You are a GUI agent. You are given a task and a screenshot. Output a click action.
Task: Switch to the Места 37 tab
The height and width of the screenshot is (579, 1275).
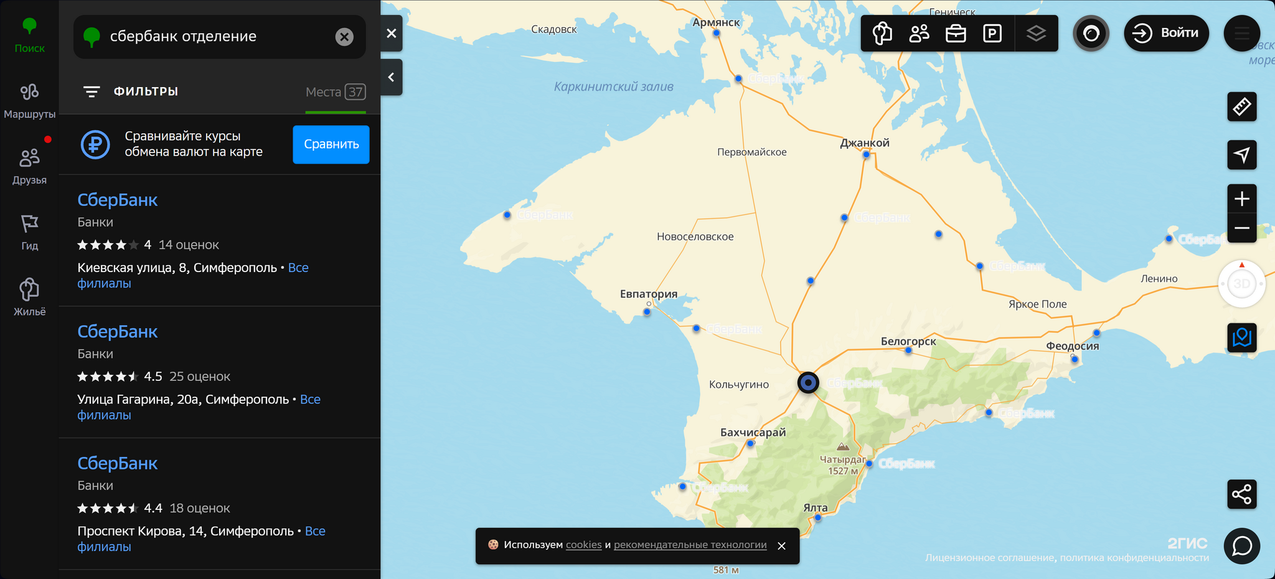[336, 92]
